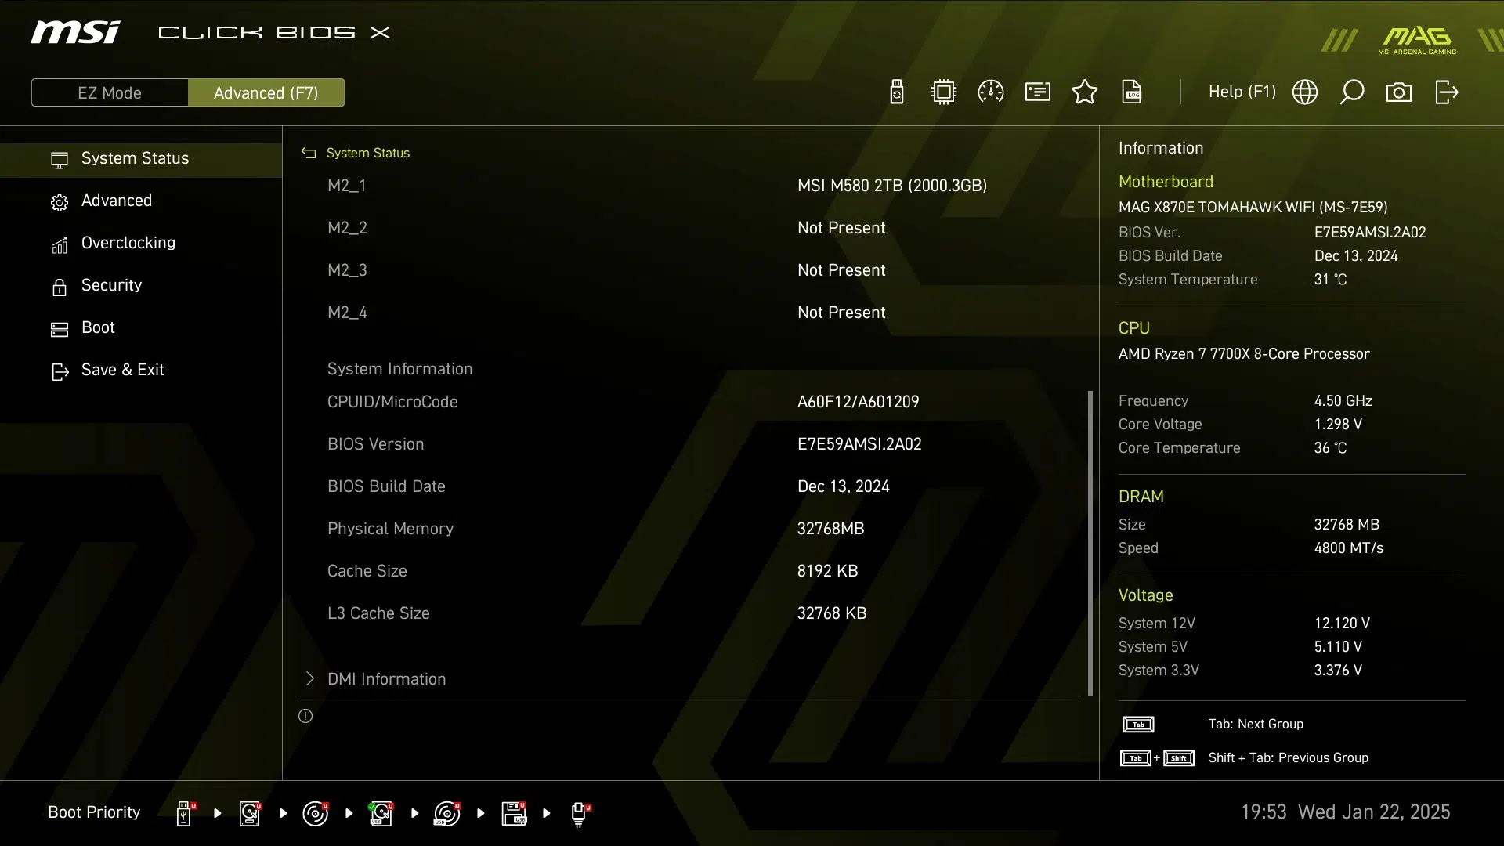
Task: Click the AMD Ryzen 7 7700X processor name
Action: (x=1244, y=354)
